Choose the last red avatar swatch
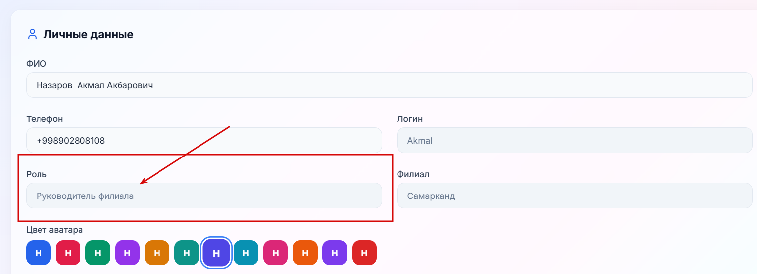The width and height of the screenshot is (757, 274). click(364, 253)
